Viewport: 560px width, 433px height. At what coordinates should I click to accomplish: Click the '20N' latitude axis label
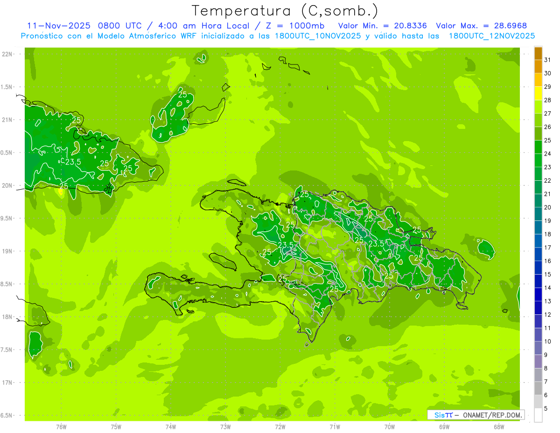(x=7, y=185)
